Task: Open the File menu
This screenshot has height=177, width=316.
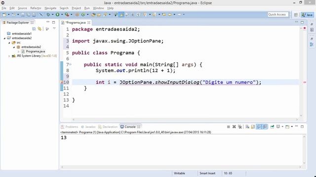Action: coord(4,8)
